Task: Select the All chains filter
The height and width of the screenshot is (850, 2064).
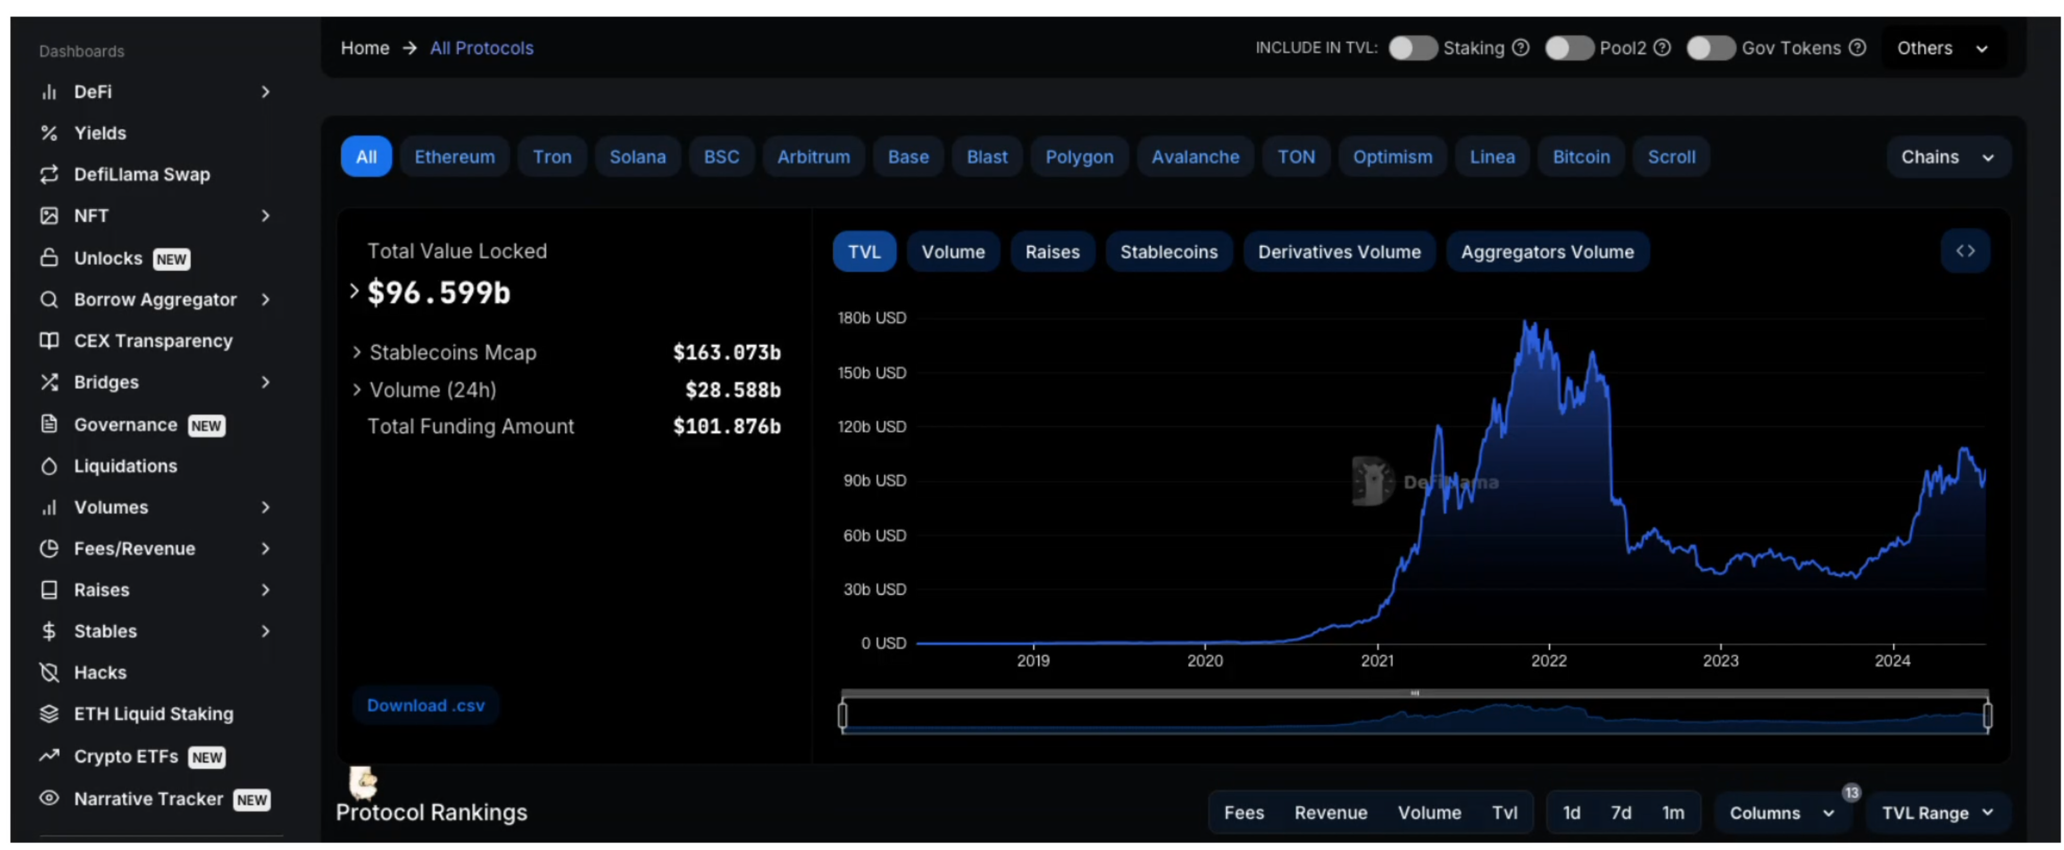Action: tap(366, 157)
